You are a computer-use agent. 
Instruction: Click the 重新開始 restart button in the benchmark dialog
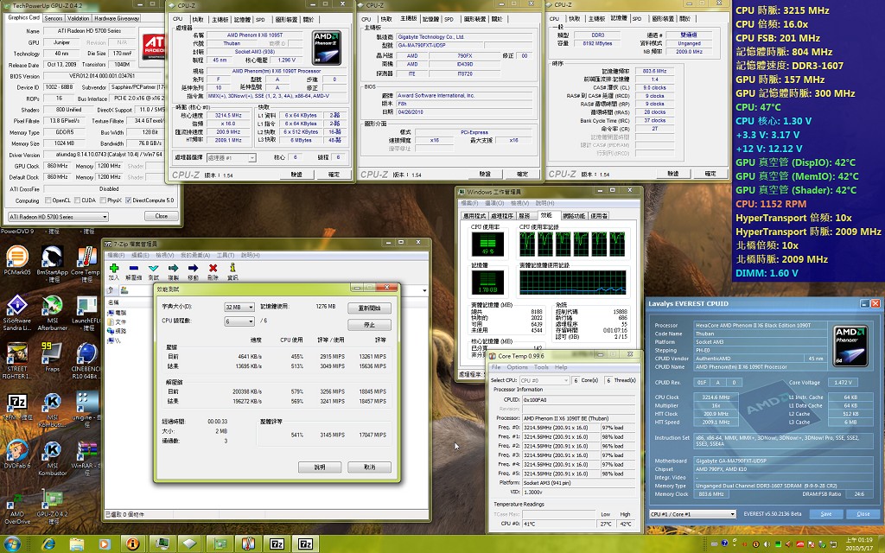tap(370, 308)
